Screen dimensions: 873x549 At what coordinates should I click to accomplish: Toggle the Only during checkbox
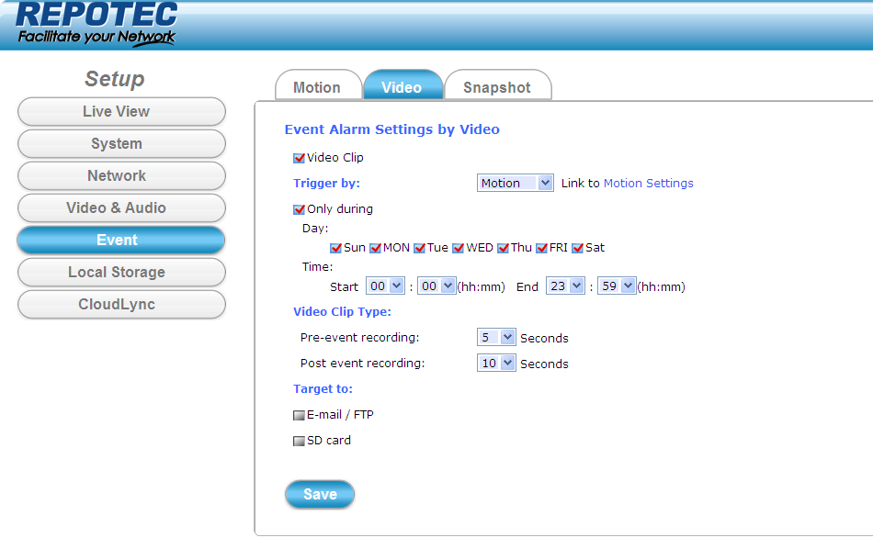pos(299,209)
